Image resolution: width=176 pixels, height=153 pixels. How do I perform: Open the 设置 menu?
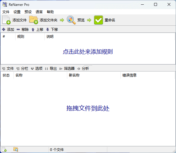click(17, 12)
